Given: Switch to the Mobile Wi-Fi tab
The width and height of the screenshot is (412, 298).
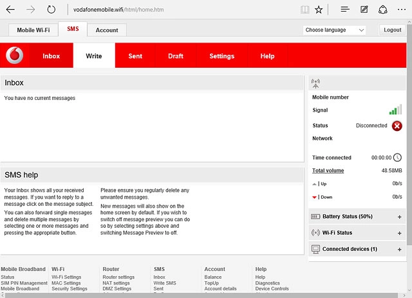Looking at the screenshot, I should 33,30.
